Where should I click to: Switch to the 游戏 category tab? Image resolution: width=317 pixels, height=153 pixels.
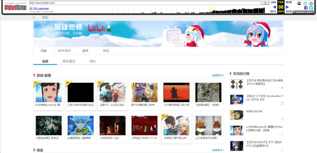[x=85, y=51]
